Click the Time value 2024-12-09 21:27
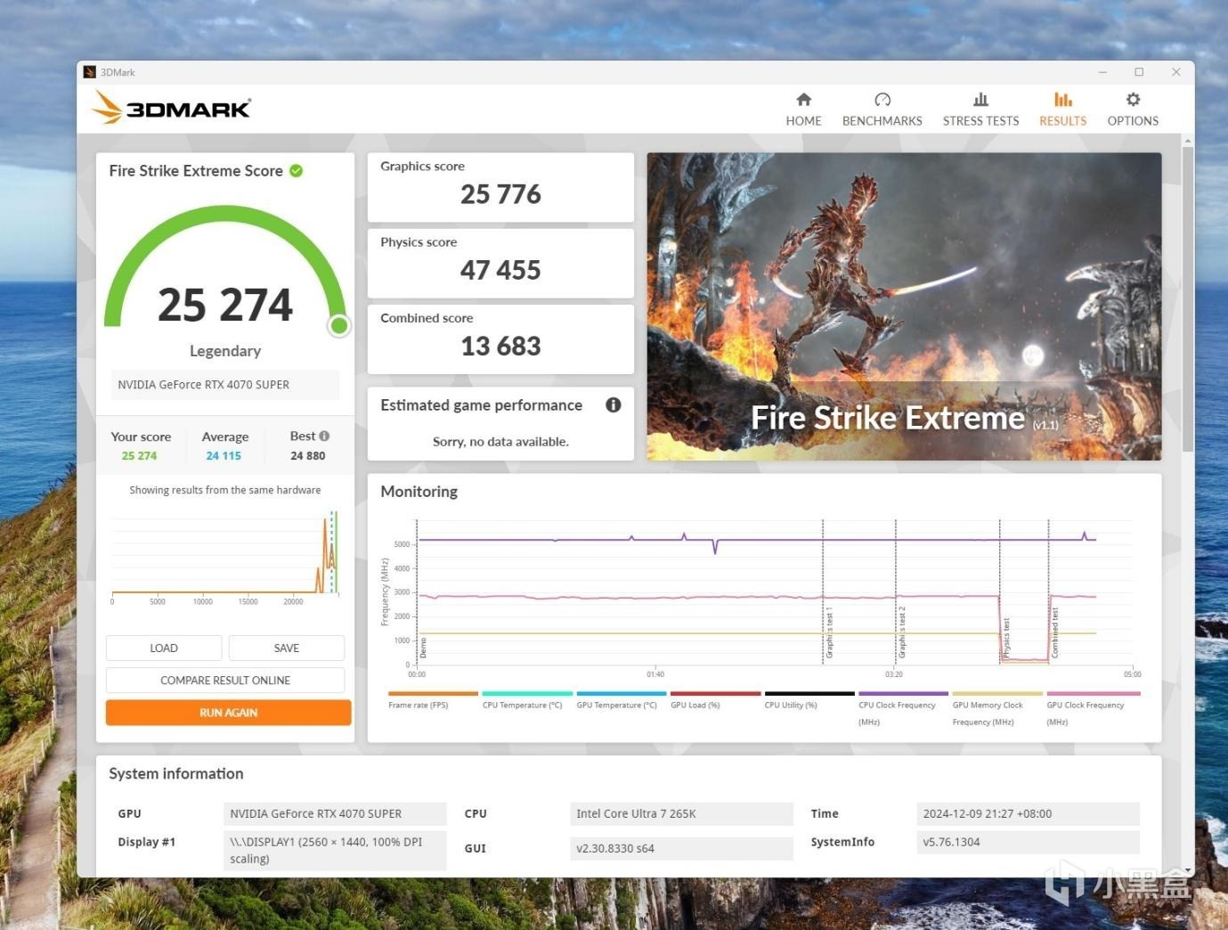Viewport: 1228px width, 930px height. (x=1028, y=814)
